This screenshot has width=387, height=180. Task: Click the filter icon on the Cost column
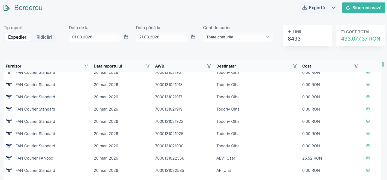point(356,66)
